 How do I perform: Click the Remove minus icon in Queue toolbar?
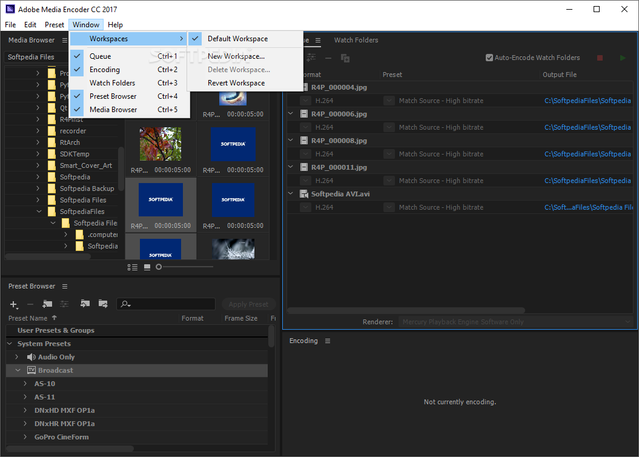(x=328, y=58)
